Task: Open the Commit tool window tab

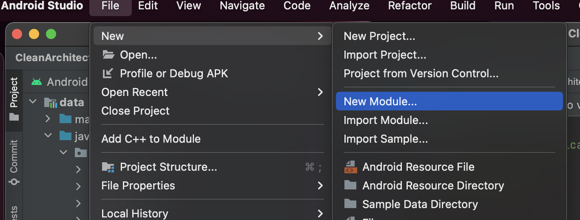Action: pos(14,162)
